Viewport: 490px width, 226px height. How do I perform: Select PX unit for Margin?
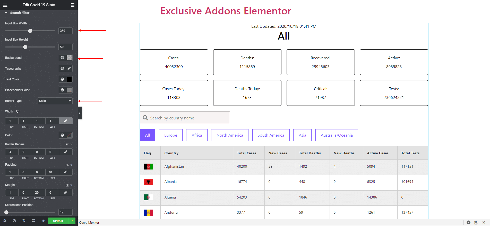(67, 185)
